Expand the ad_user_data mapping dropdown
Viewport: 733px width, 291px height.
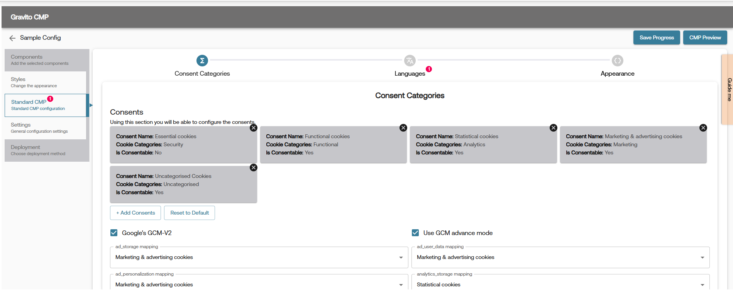pos(560,257)
